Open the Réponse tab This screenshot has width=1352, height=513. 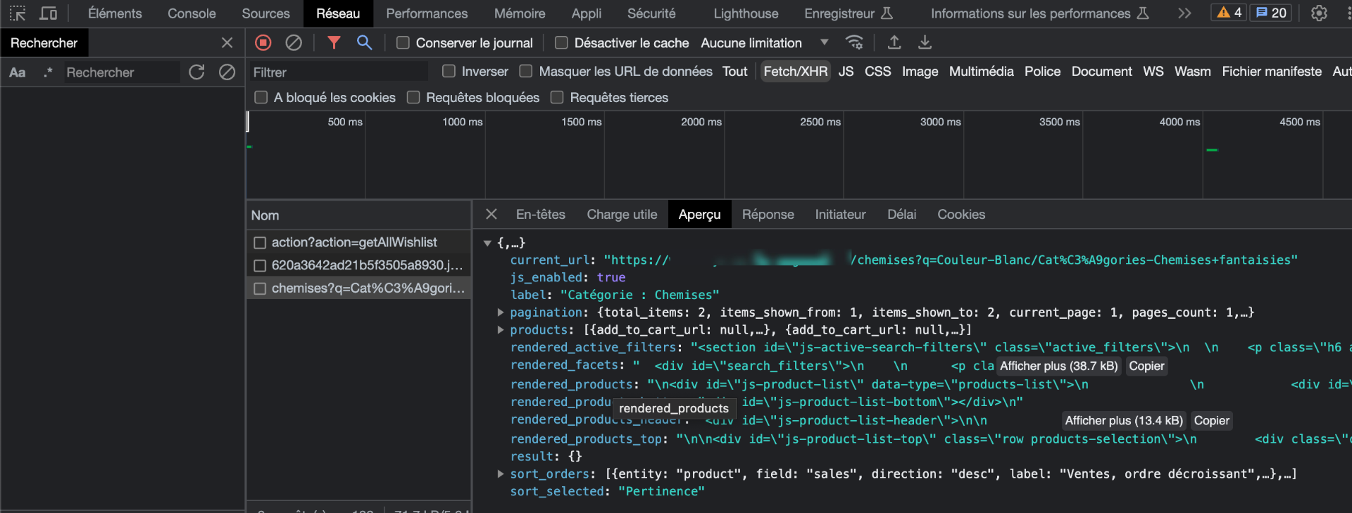pyautogui.click(x=768, y=215)
